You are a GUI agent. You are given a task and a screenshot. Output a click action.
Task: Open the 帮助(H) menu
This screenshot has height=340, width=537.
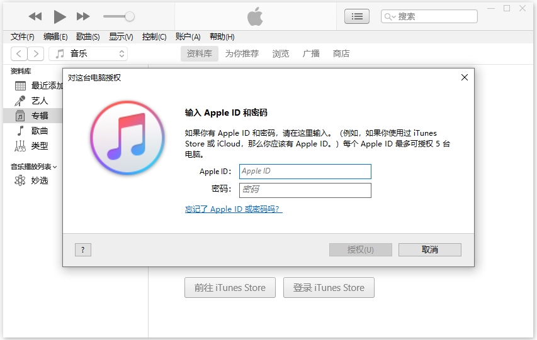point(222,36)
